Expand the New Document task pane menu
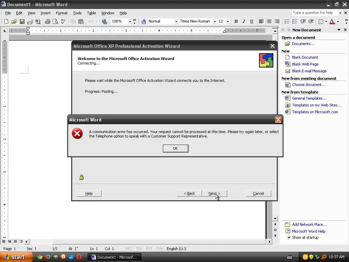The width and height of the screenshot is (349, 262). tap(339, 30)
